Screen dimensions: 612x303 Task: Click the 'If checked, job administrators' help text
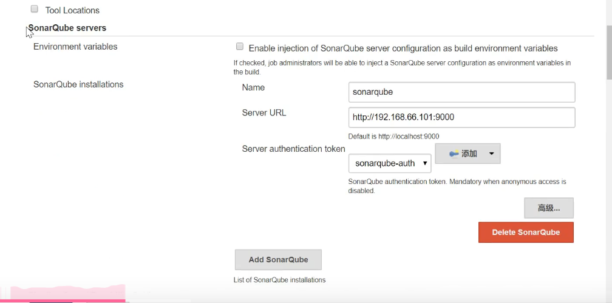[x=402, y=67]
